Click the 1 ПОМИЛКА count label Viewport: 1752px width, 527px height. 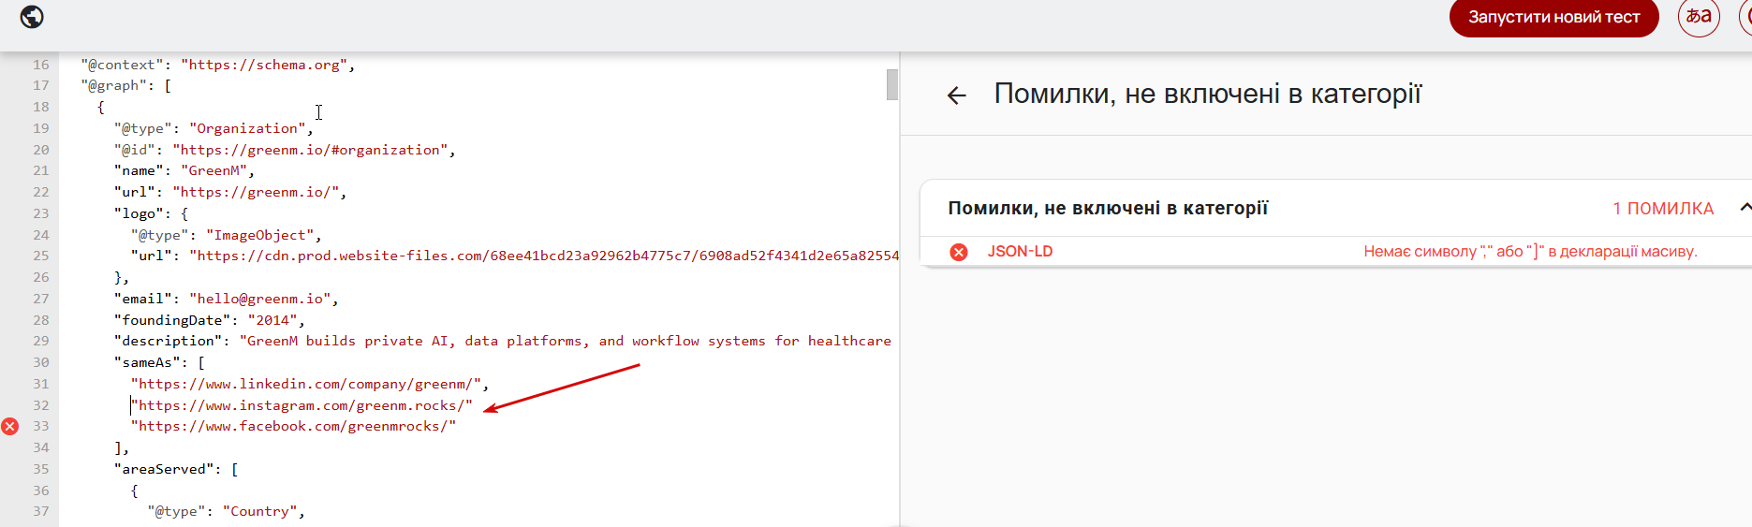tap(1663, 209)
